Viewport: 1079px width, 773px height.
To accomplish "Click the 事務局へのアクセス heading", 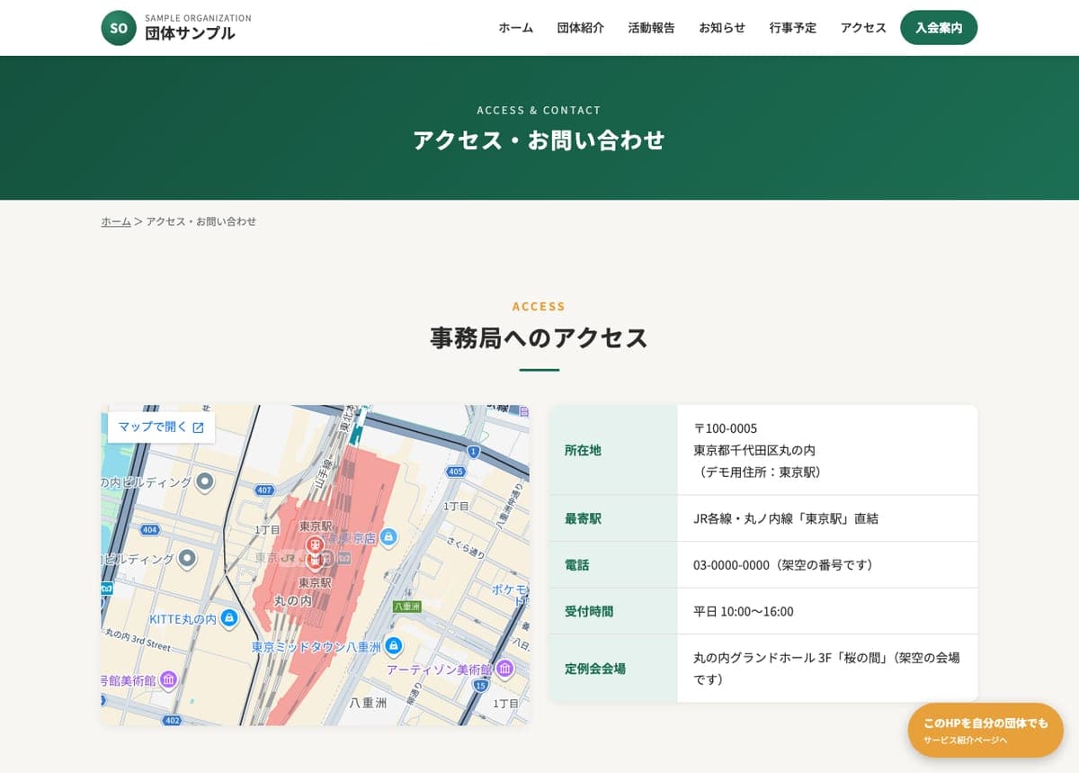I will tap(539, 337).
